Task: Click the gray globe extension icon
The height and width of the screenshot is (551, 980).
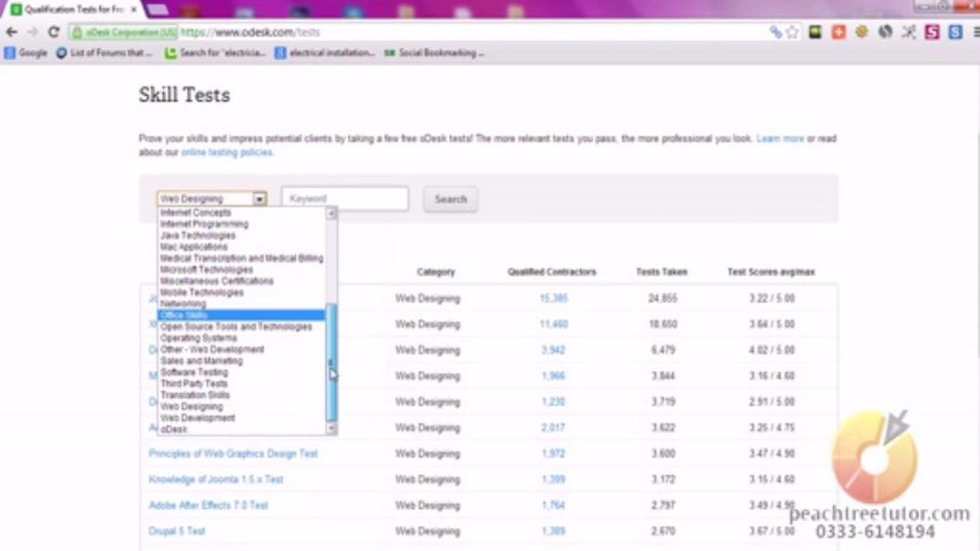Action: coord(885,32)
